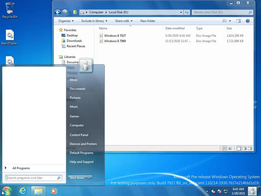Open Devices and Printers

83,144
